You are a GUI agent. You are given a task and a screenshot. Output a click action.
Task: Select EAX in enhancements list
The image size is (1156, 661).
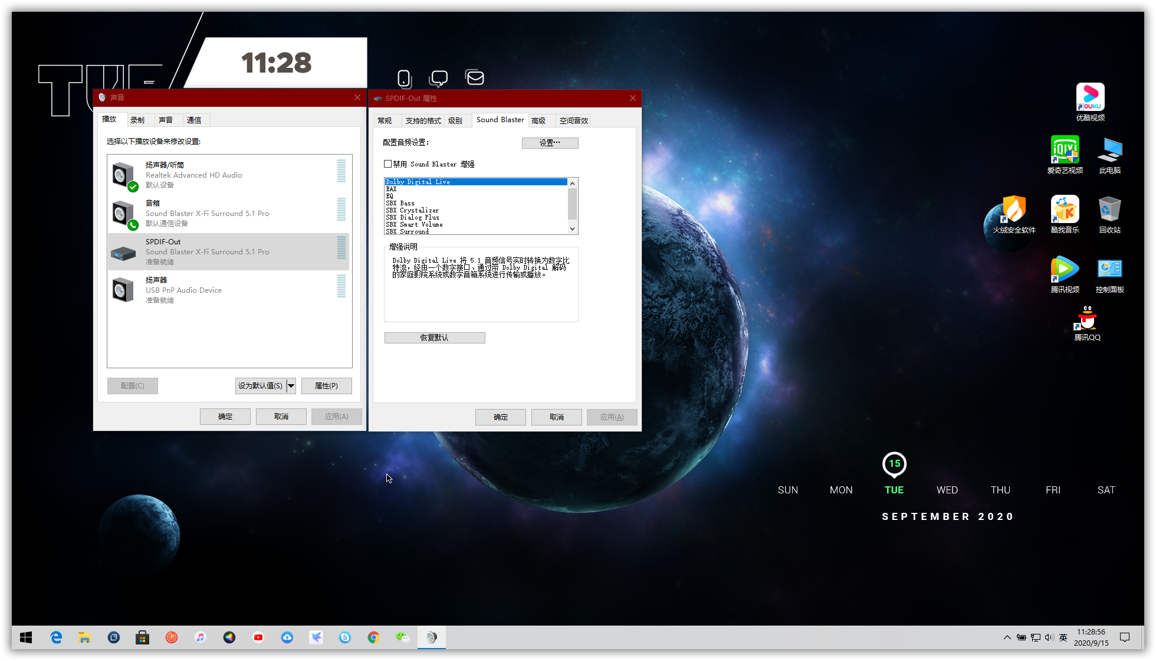(x=476, y=189)
